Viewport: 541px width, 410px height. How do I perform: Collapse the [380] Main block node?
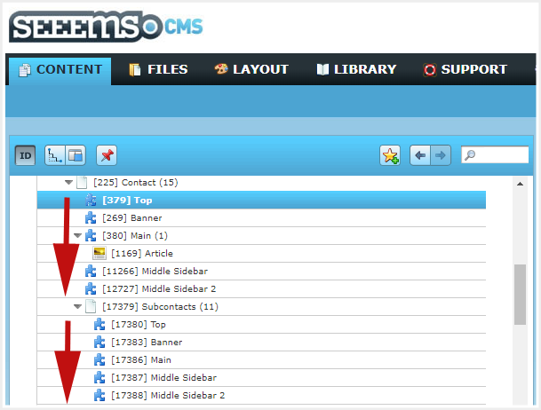point(77,235)
